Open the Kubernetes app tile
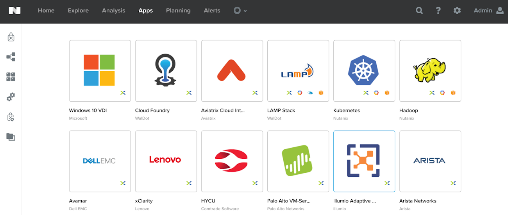 [x=364, y=71]
